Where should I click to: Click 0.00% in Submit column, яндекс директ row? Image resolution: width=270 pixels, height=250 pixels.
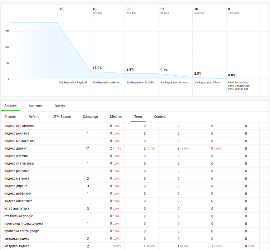[x=217, y=149]
